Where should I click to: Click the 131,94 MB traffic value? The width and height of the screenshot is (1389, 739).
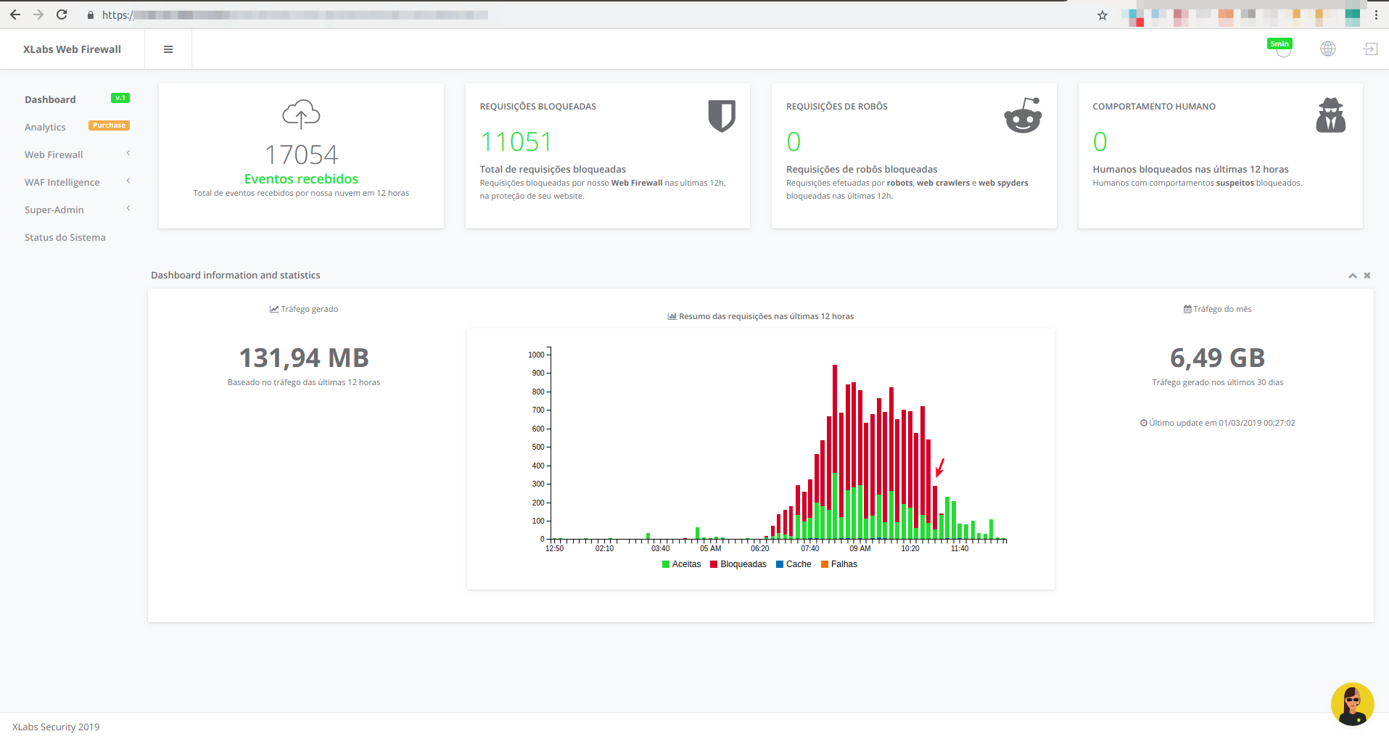coord(304,358)
